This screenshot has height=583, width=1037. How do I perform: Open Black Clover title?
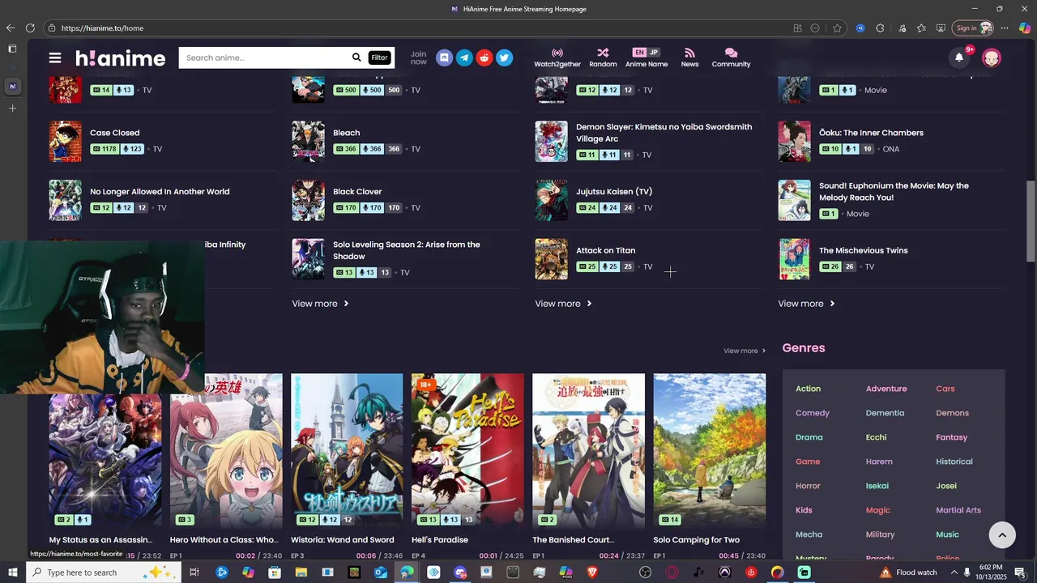click(x=357, y=192)
